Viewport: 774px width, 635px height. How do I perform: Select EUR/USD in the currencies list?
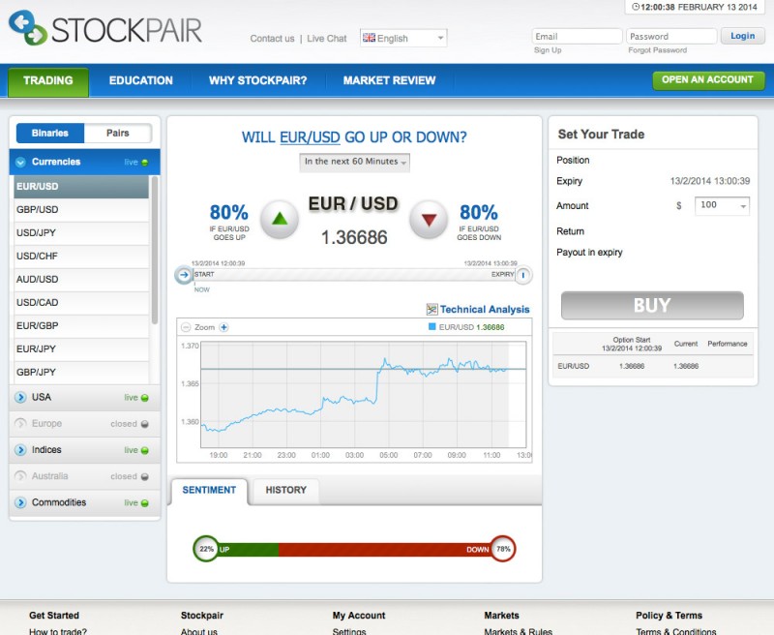click(x=81, y=186)
